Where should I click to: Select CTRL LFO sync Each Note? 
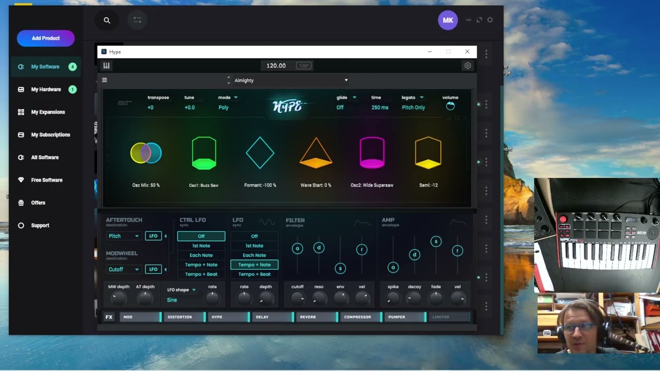point(201,255)
